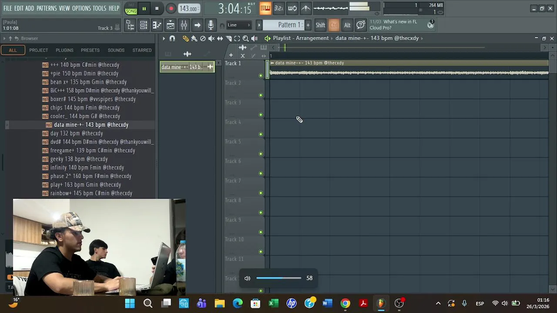Switch browser to PLUGINS tab
The width and height of the screenshot is (557, 313).
click(x=64, y=50)
